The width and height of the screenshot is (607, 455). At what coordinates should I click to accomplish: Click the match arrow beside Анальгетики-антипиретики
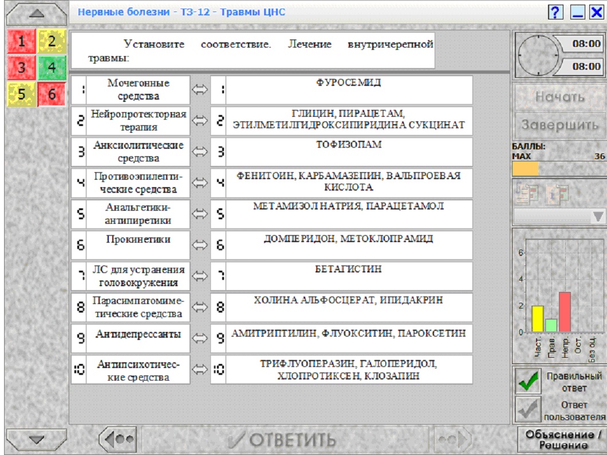point(200,214)
